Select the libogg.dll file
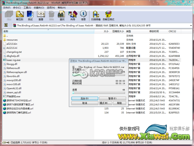Viewport: 194px width, 146px height. [x=10, y=64]
